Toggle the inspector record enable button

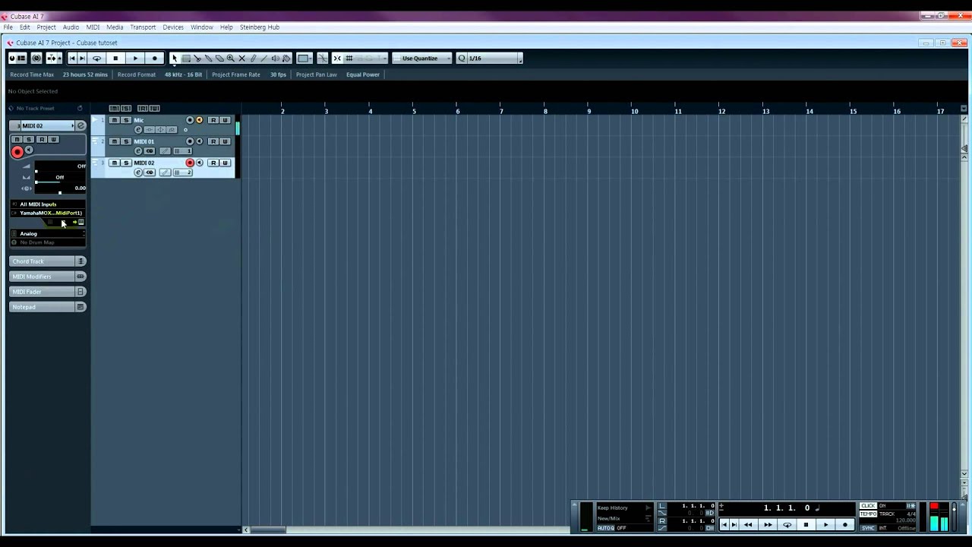coord(17,152)
